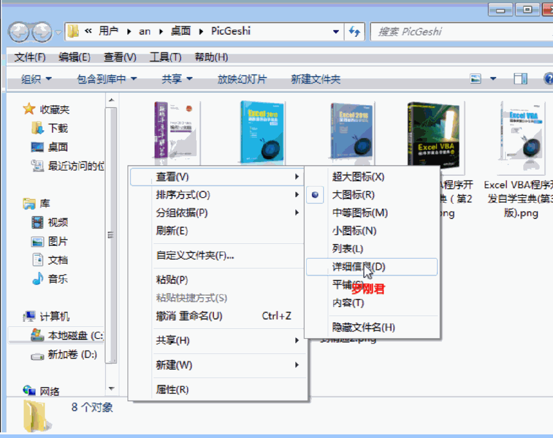The image size is (553, 438).
Task: Open 新建(W) submenu
Action: coord(217,365)
